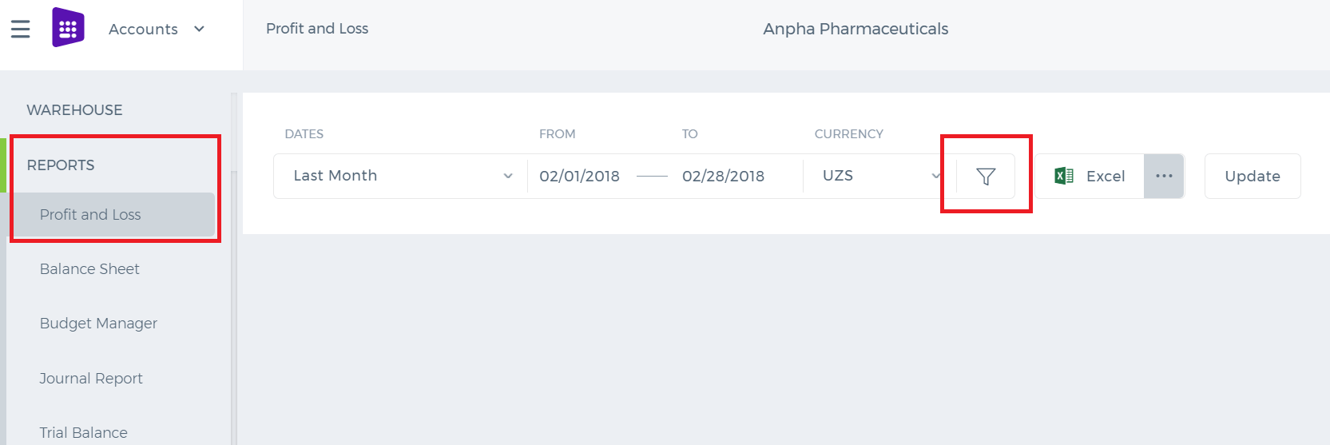Expand the Accounts module chevron
The image size is (1330, 445).
(199, 29)
